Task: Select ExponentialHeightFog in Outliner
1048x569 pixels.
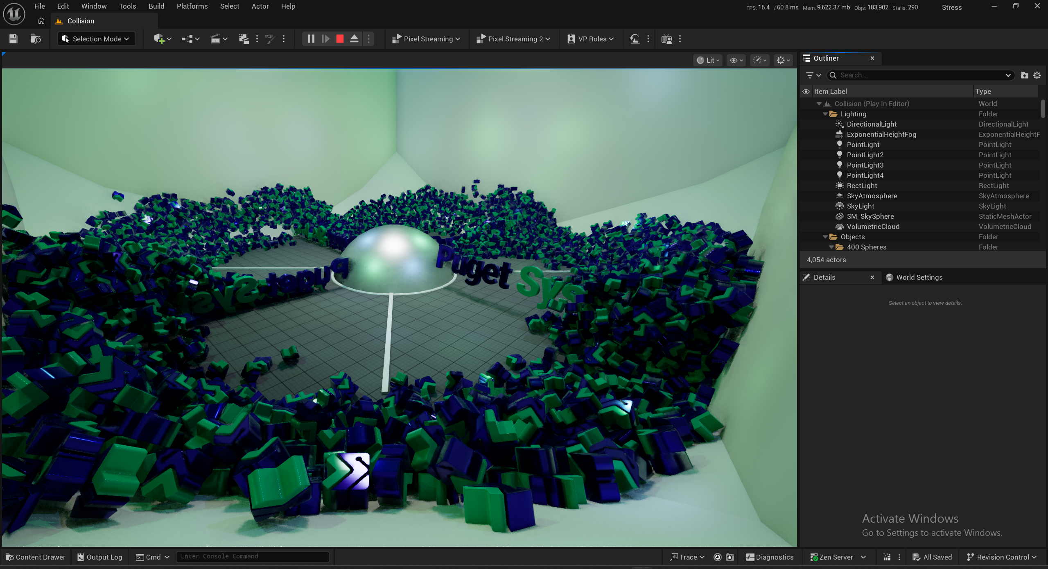Action: [920, 134]
